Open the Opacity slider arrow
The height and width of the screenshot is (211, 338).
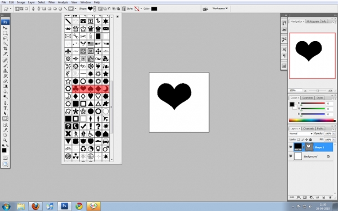click(334, 134)
